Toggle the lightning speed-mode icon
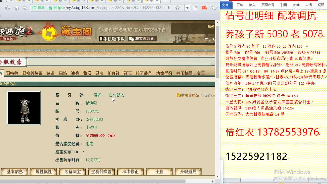The height and width of the screenshot is (184, 327). pos(169,8)
